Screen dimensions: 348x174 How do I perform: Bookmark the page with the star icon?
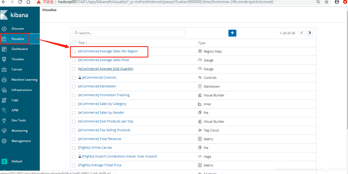[x=327, y=2]
